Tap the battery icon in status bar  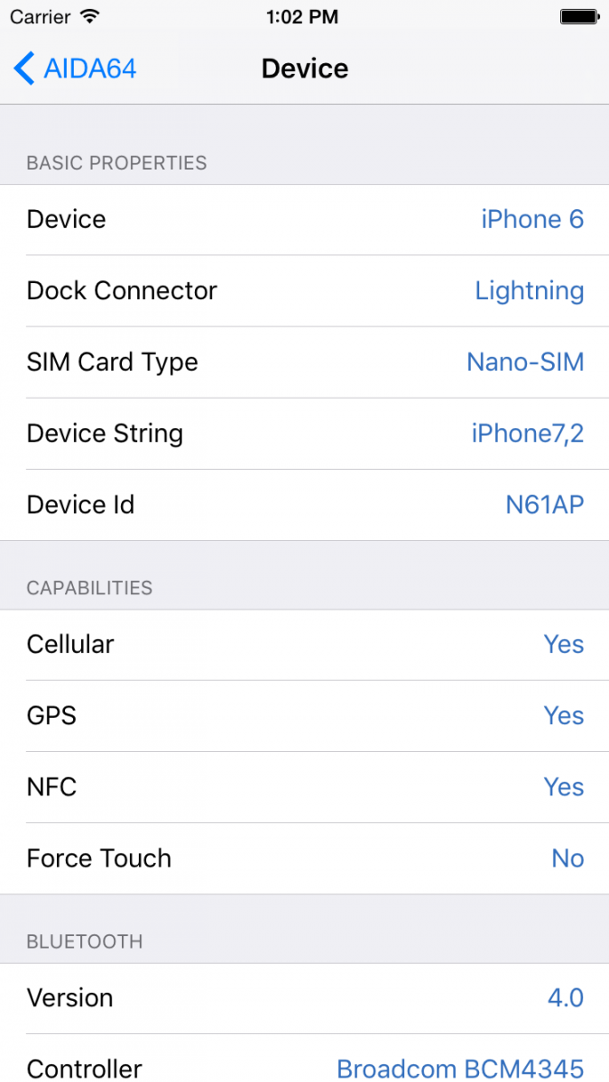[578, 16]
